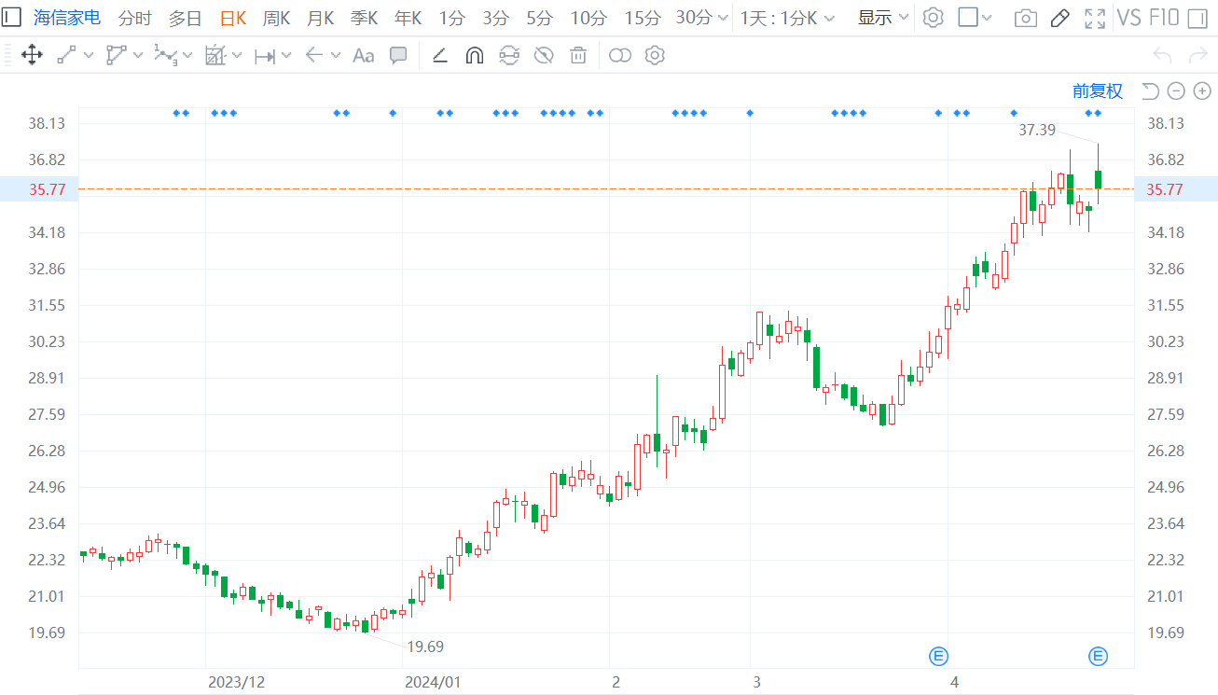The image size is (1218, 695).
Task: Expand the range tool dropdown arrow
Action: pyautogui.click(x=286, y=56)
